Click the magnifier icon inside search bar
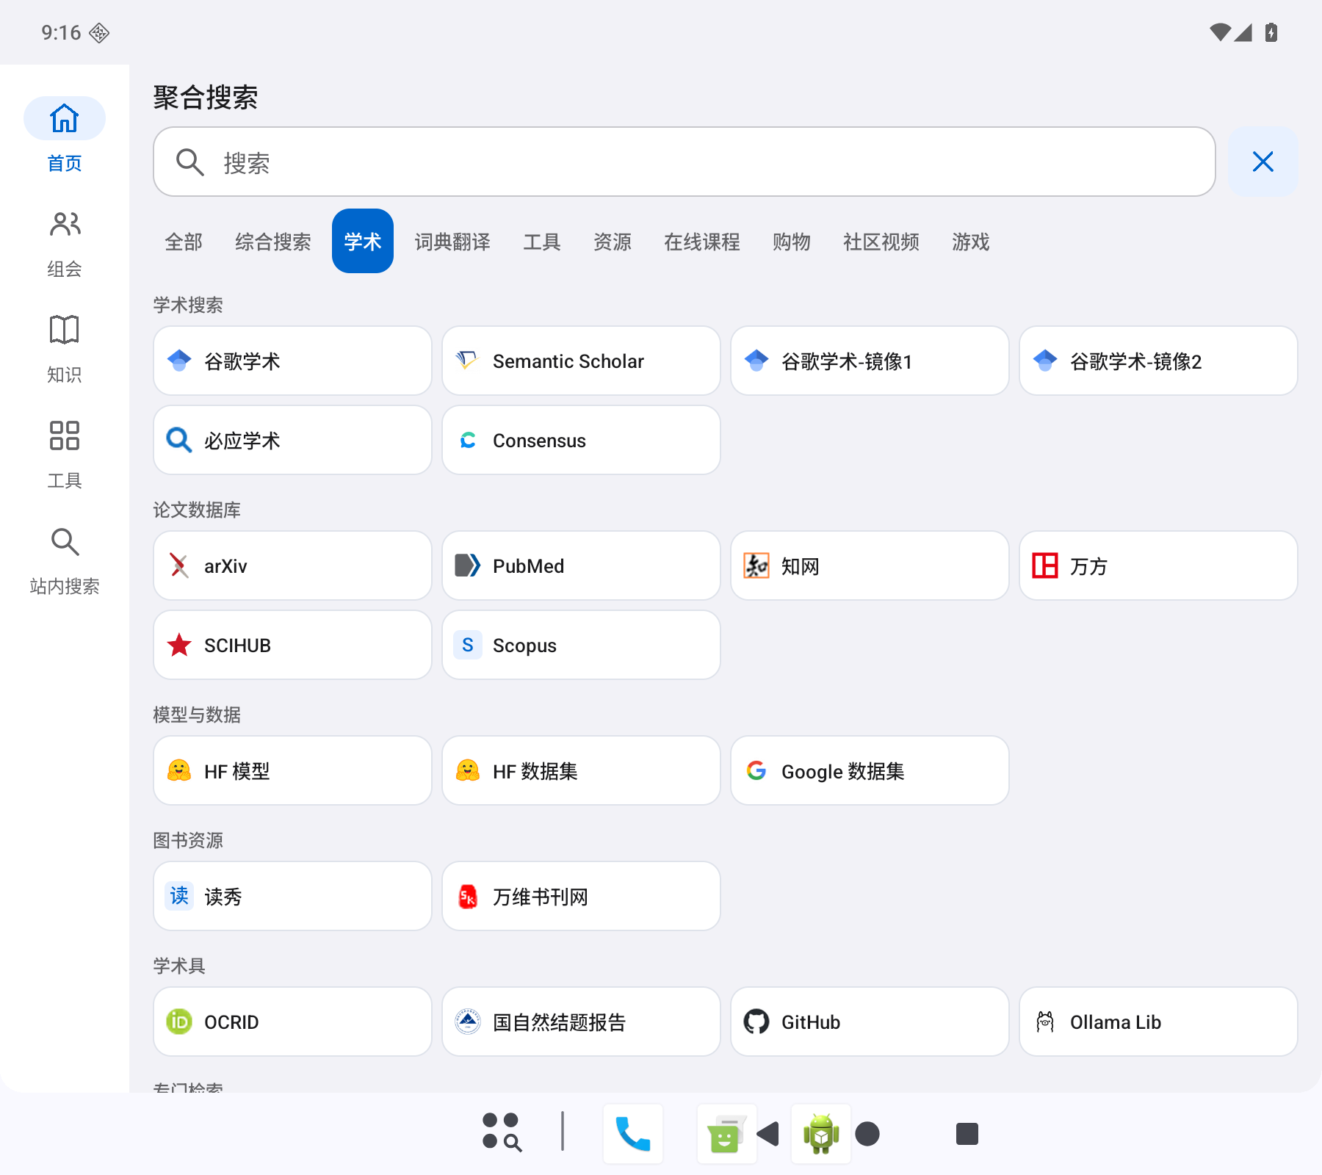Screen dimensions: 1322x1175 (189, 162)
